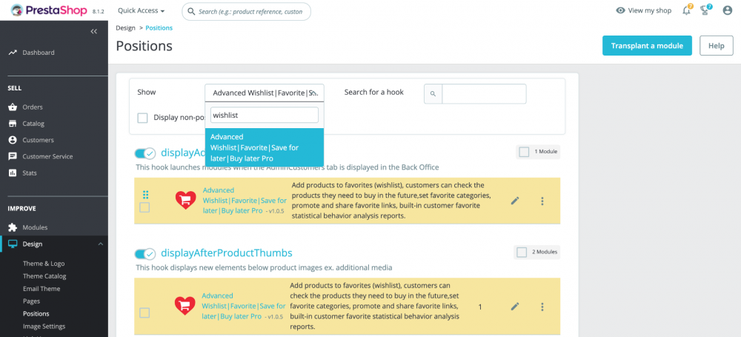Open Email Theme submenu item

(41, 289)
